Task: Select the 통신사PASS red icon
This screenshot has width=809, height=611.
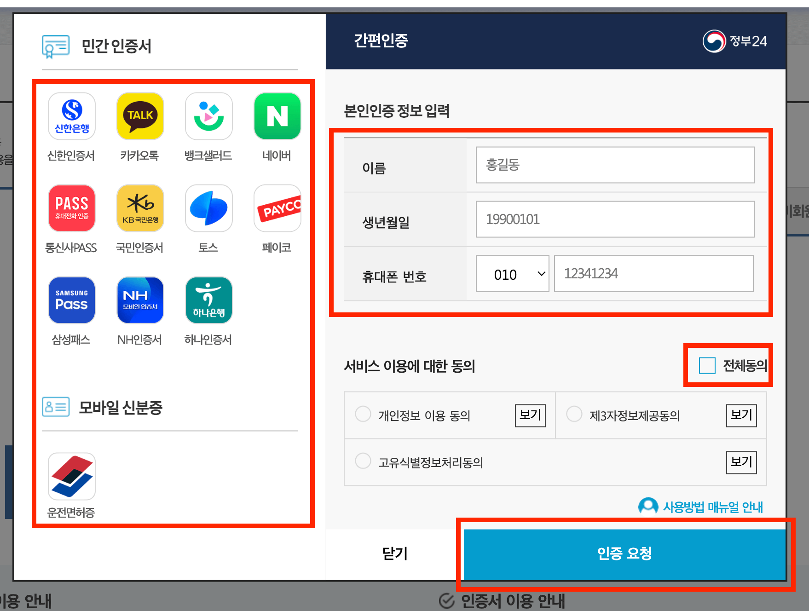Action: pos(71,208)
